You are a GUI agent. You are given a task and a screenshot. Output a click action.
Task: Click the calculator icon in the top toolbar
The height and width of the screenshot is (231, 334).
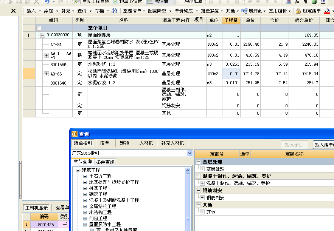[288, 2]
